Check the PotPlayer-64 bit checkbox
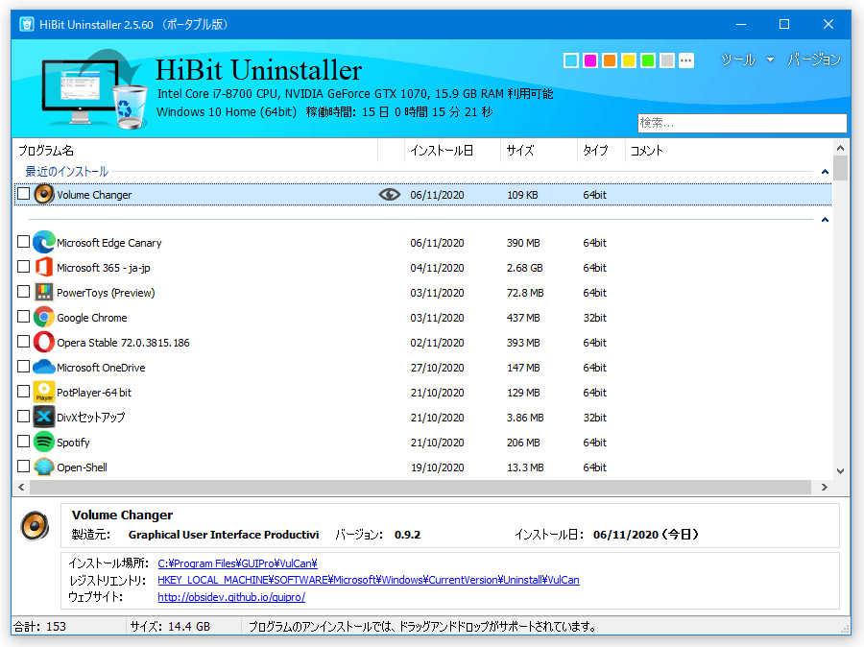This screenshot has width=864, height=647. [x=23, y=392]
